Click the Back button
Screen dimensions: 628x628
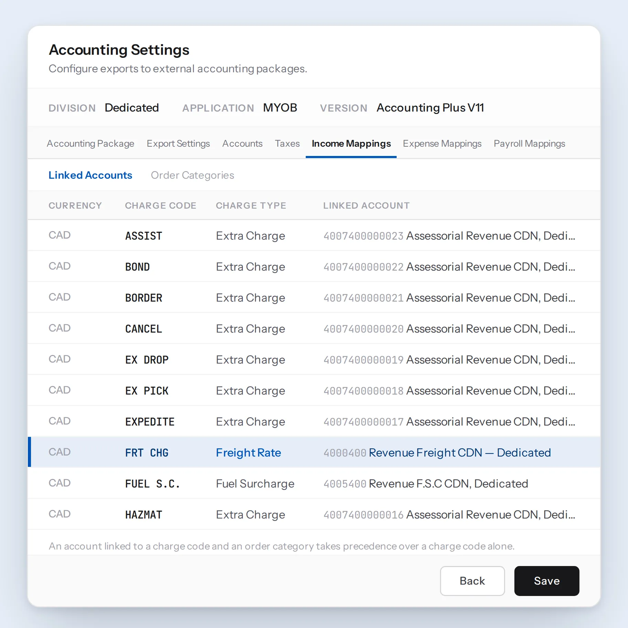(x=472, y=581)
